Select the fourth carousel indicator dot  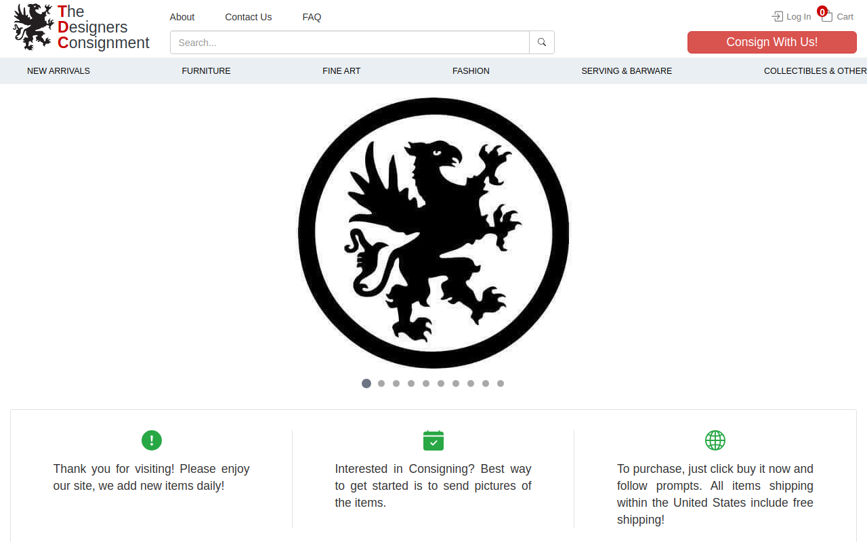click(411, 383)
